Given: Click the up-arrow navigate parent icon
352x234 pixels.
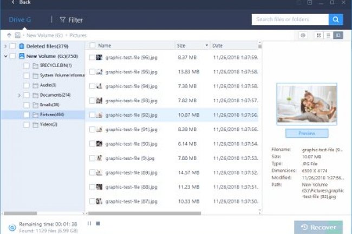Looking at the screenshot, I should coord(9,35).
